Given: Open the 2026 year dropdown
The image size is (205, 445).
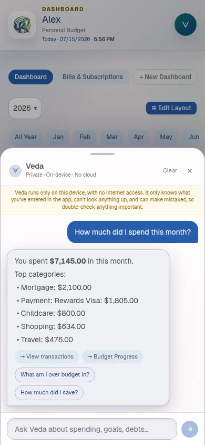Looking at the screenshot, I should click(25, 108).
